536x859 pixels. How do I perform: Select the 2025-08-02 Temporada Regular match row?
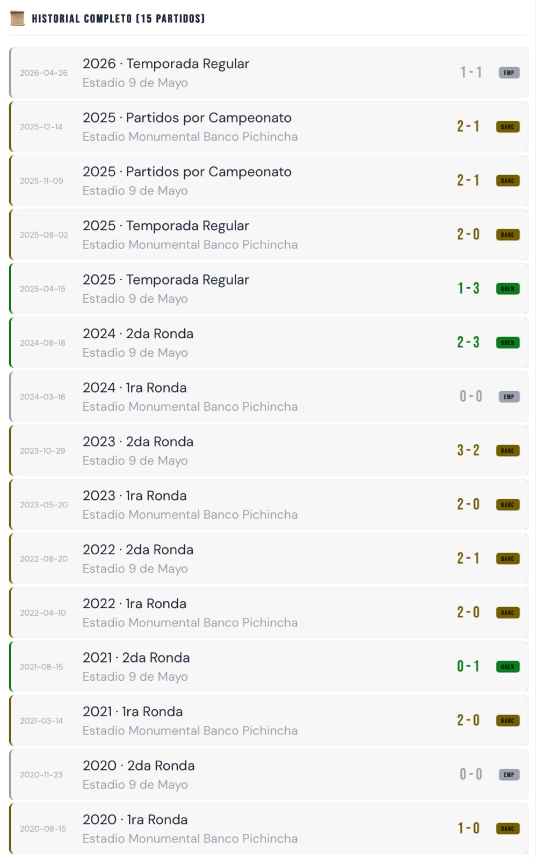pos(269,235)
